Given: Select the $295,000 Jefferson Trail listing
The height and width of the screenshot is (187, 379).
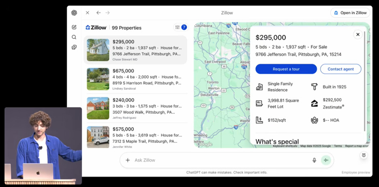Looking at the screenshot, I should pos(135,50).
